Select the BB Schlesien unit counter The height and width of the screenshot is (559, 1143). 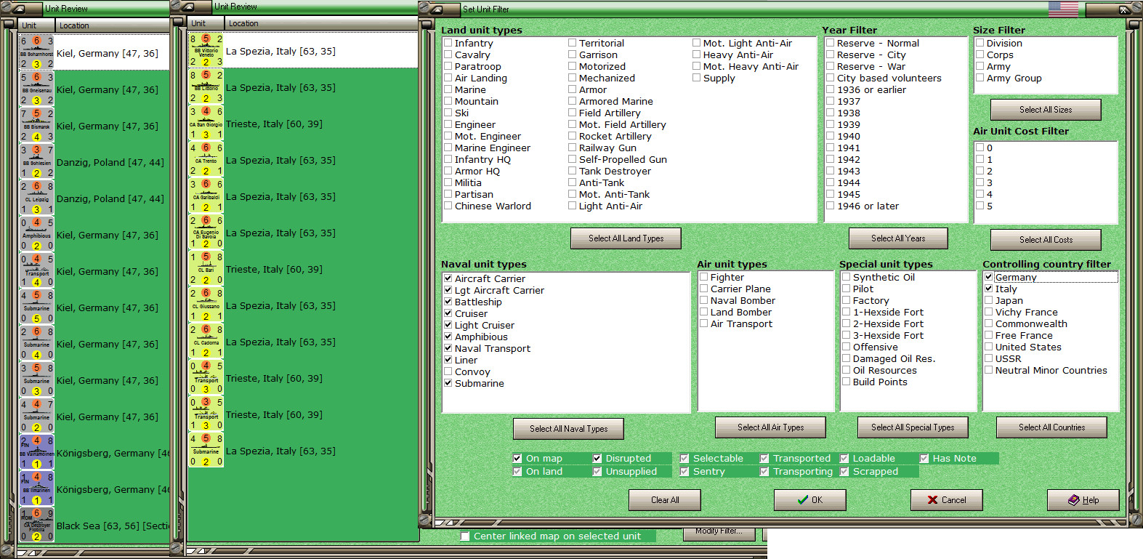pyautogui.click(x=36, y=161)
